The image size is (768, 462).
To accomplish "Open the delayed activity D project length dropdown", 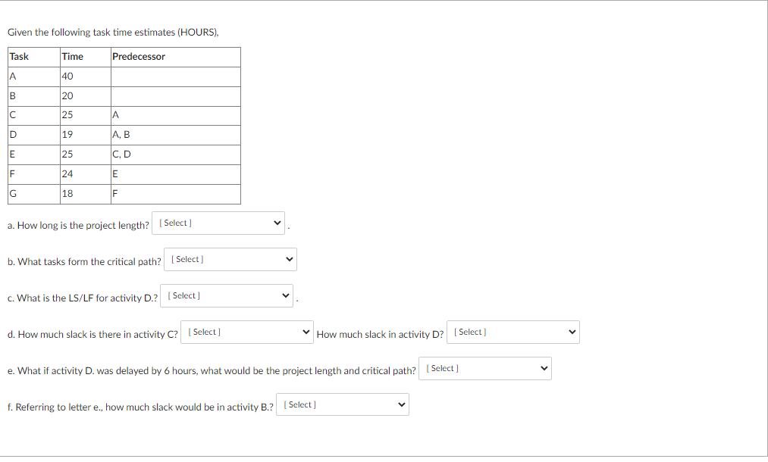I will tap(484, 368).
